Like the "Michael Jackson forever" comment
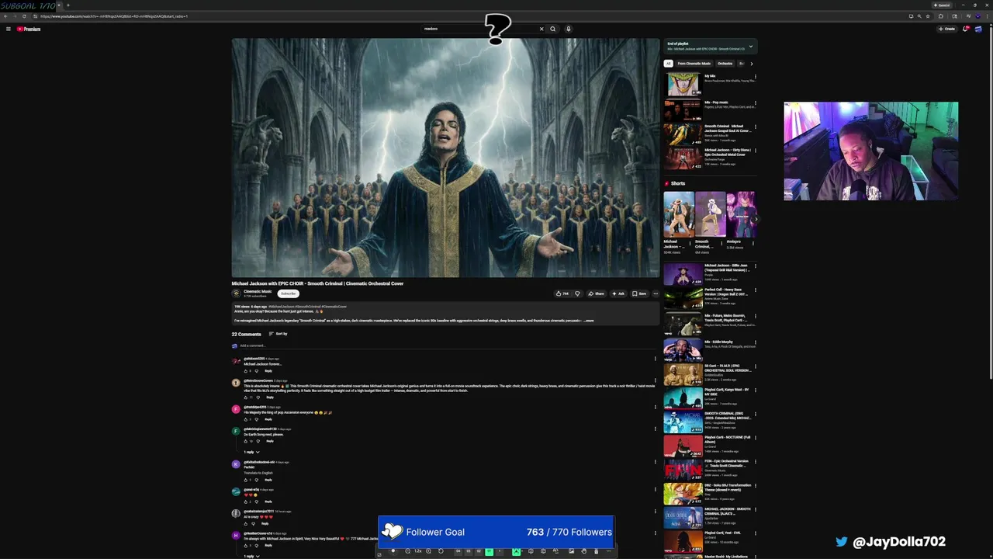The image size is (993, 559). tap(245, 371)
